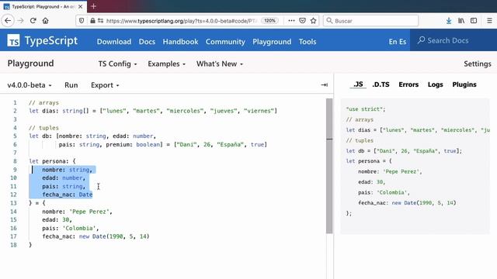497x279 pixels.
Task: Switch to the .JS output tab
Action: (x=358, y=84)
